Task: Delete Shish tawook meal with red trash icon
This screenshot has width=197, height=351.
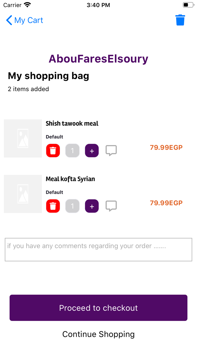Action: (53, 151)
